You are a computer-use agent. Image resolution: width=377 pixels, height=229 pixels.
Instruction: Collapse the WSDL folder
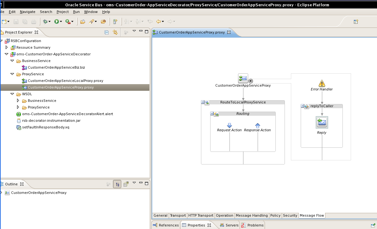coord(12,94)
